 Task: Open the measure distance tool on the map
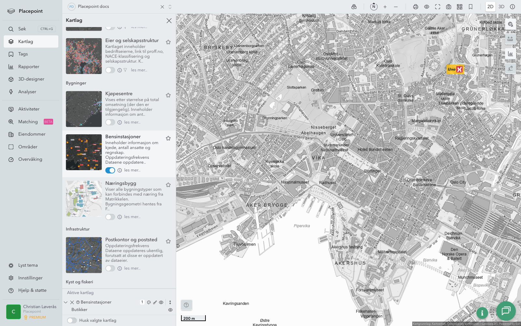pos(510,39)
